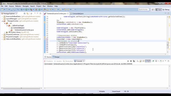Click the Terminate square console icon
Image resolution: width=171 pixels, height=96 pixels.
coord(128,61)
